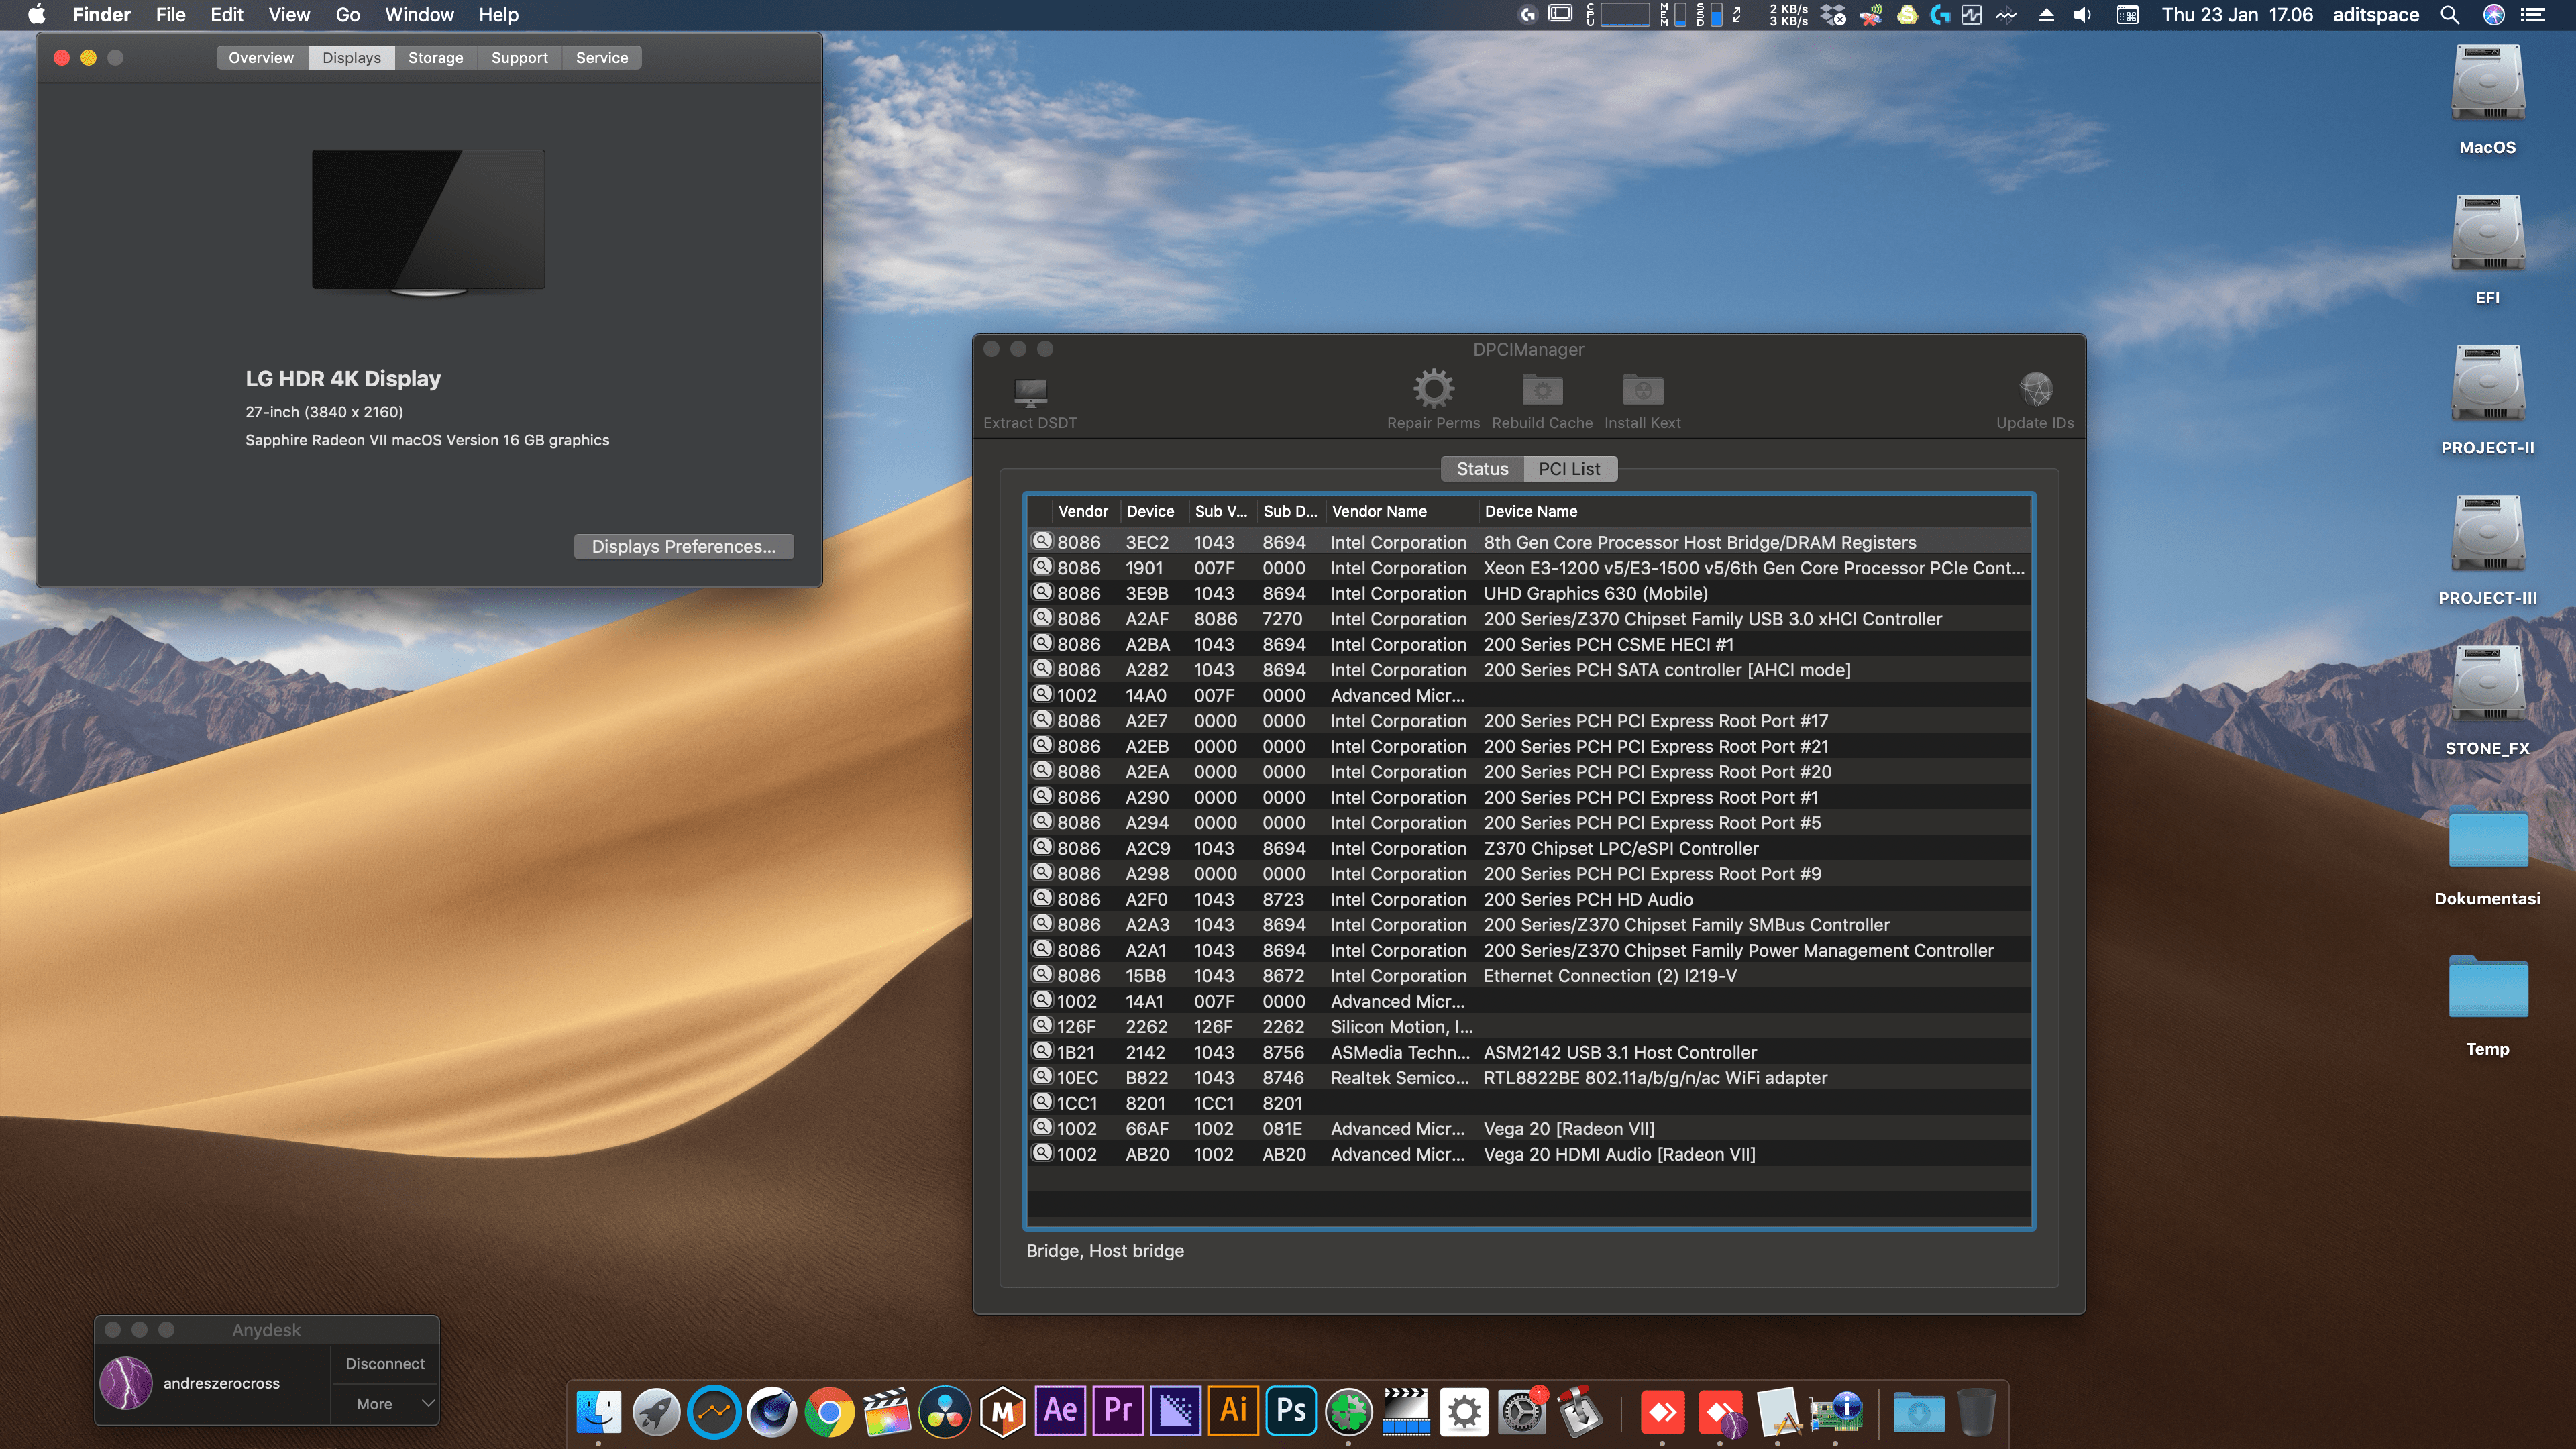The width and height of the screenshot is (2576, 1449).
Task: Switch to Service tab
Action: pyautogui.click(x=602, y=58)
